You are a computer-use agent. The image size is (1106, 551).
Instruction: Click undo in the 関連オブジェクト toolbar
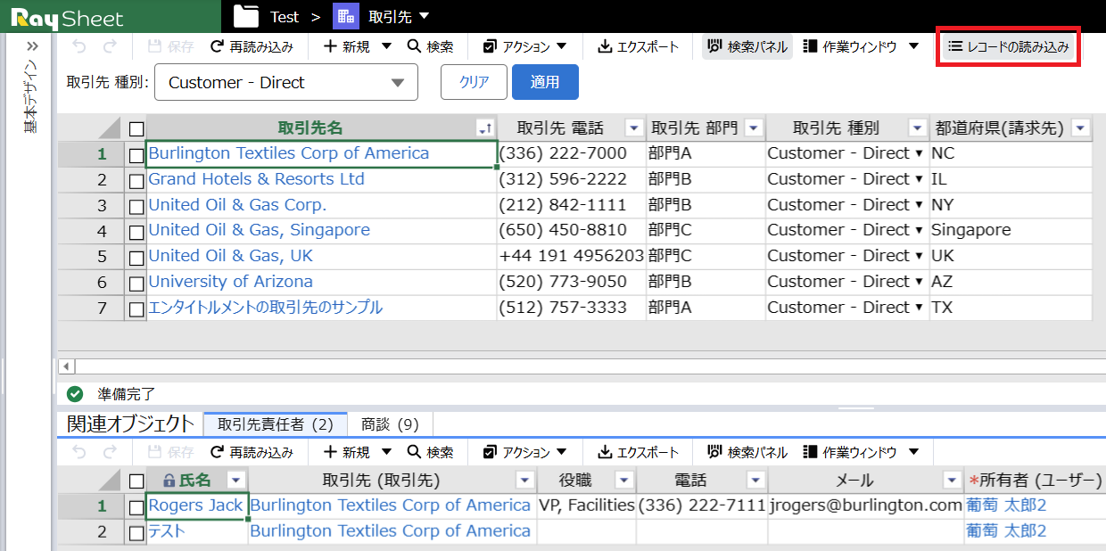click(78, 452)
